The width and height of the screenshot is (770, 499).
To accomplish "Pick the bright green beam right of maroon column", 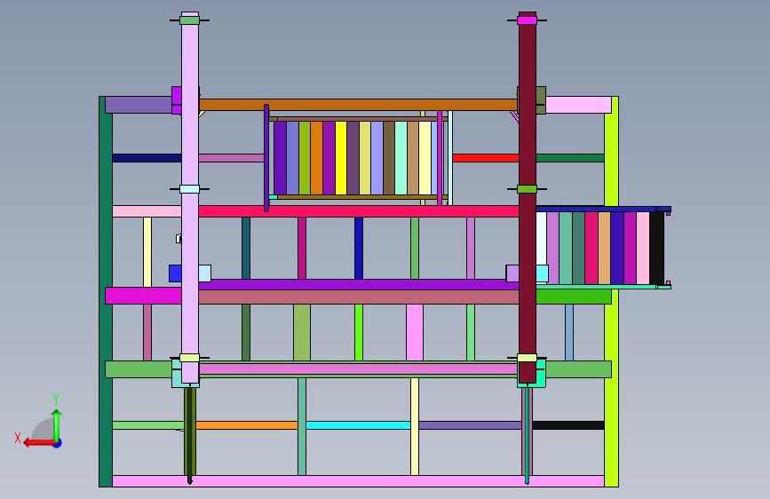I will click(x=574, y=297).
